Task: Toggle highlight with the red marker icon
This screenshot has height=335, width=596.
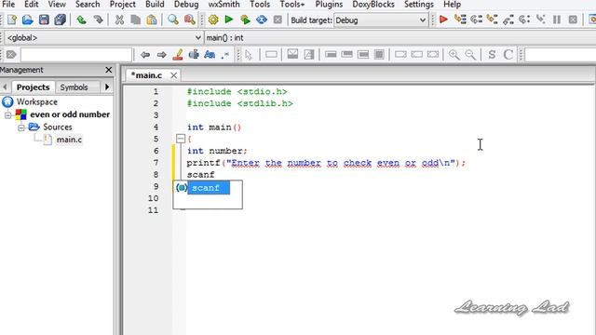Action: [x=178, y=55]
